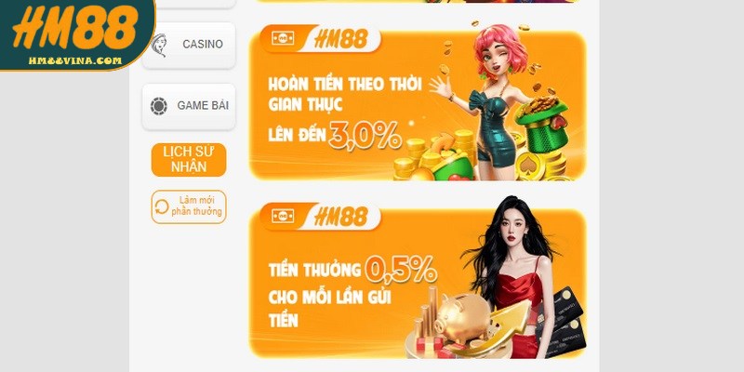744x372 pixels.
Task: Open the GAME BÀI category
Action: [189, 106]
